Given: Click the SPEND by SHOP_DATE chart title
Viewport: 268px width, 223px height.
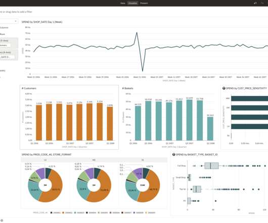Looking at the screenshot, I should click(x=42, y=22).
